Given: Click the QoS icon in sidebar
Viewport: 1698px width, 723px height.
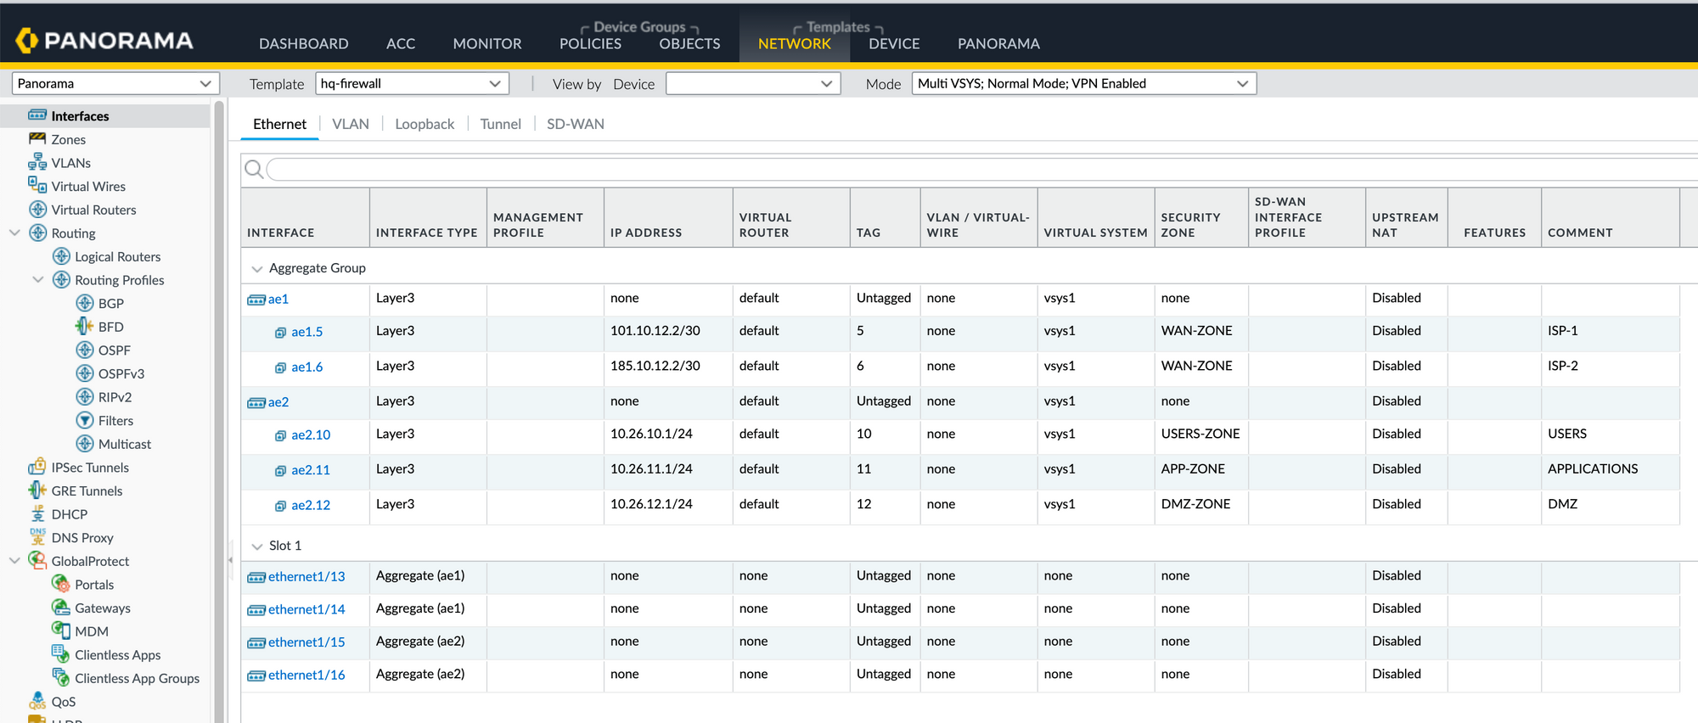Looking at the screenshot, I should point(37,701).
